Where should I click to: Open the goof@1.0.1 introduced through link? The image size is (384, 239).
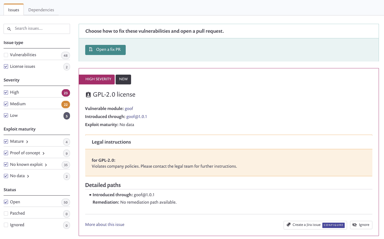[136, 117]
